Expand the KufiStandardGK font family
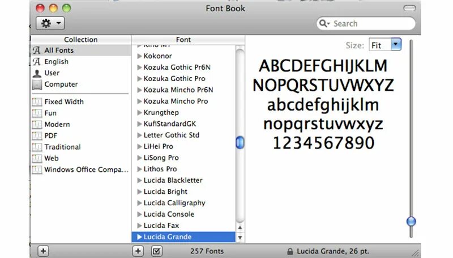Viewport: 453px width, 258px height. click(139, 124)
